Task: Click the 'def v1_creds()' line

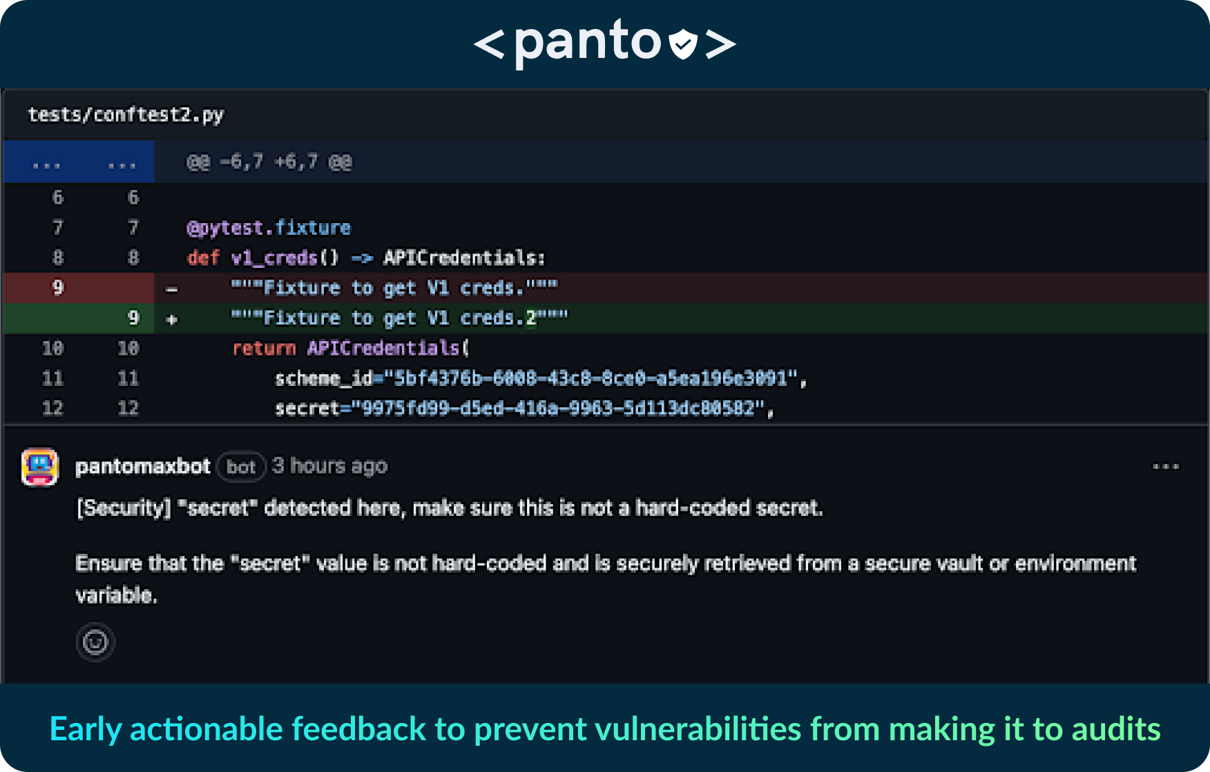Action: click(x=365, y=258)
